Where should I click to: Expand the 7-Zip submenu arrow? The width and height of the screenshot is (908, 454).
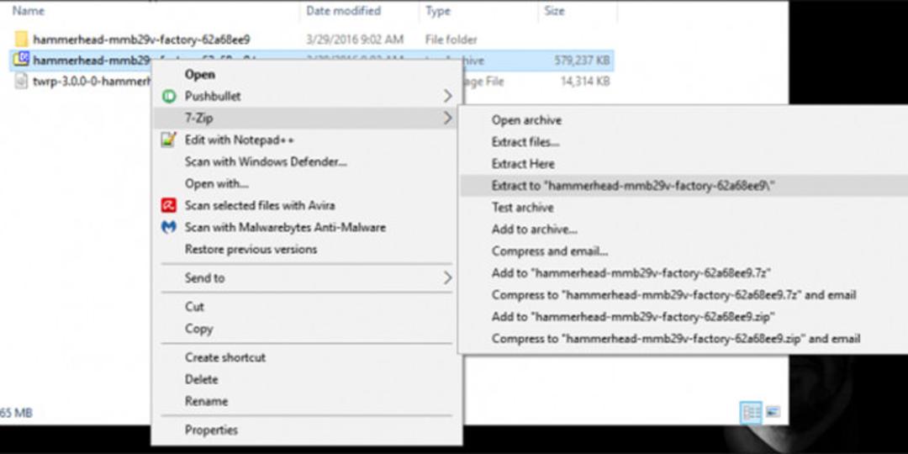click(x=447, y=119)
